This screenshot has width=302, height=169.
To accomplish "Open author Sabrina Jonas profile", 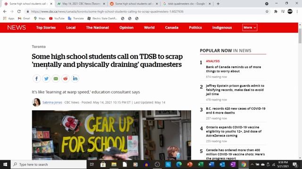I will click(52, 102).
